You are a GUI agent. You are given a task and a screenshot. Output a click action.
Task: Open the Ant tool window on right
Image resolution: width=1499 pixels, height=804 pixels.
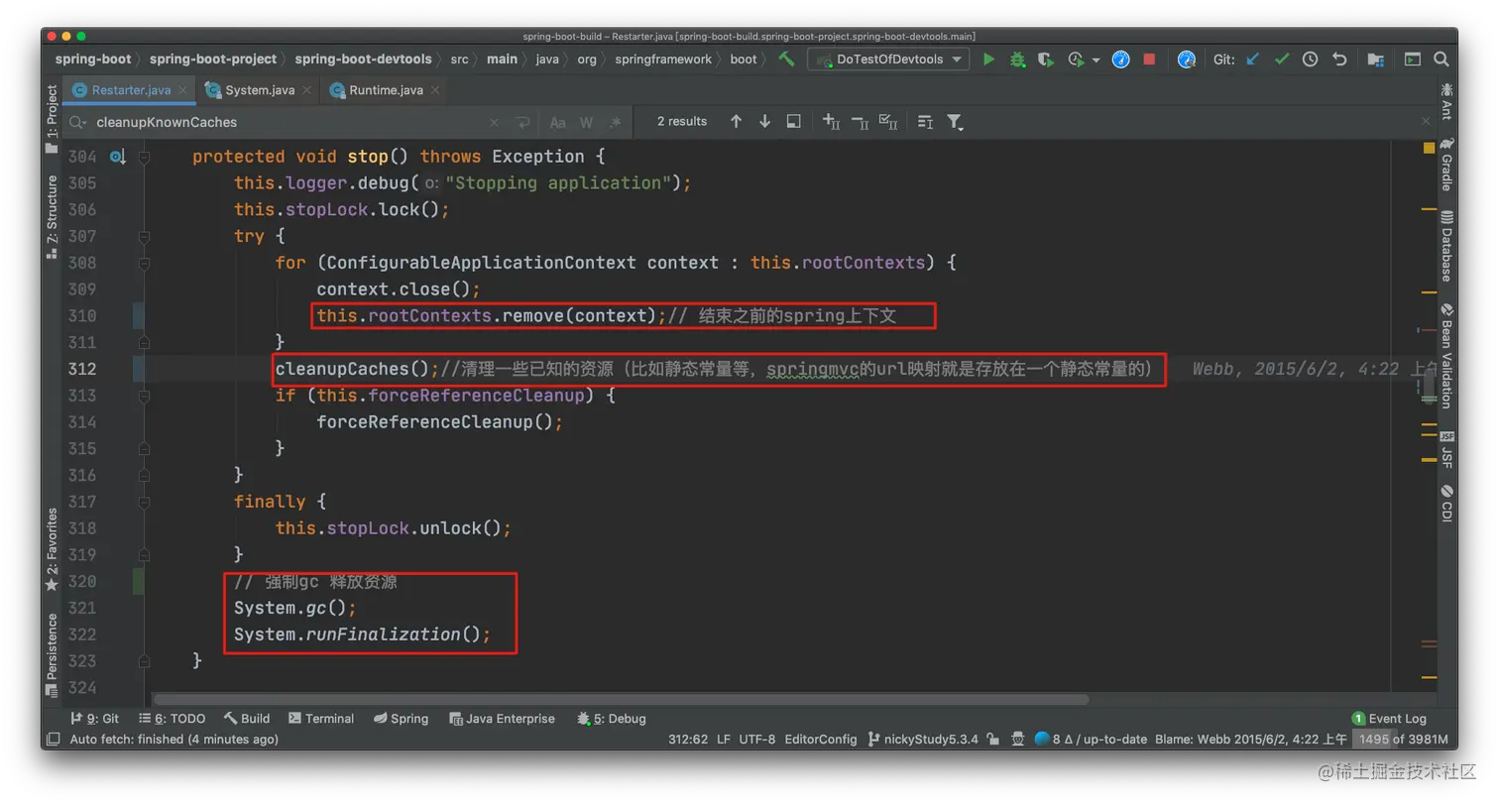pos(1446,101)
